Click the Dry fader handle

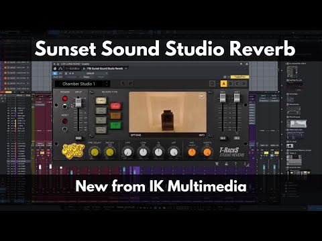[x=223, y=98]
